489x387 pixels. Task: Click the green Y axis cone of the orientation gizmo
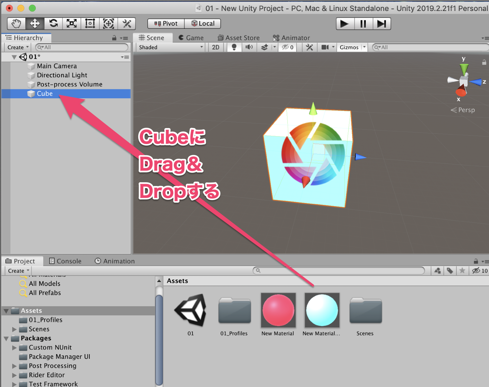(x=464, y=69)
